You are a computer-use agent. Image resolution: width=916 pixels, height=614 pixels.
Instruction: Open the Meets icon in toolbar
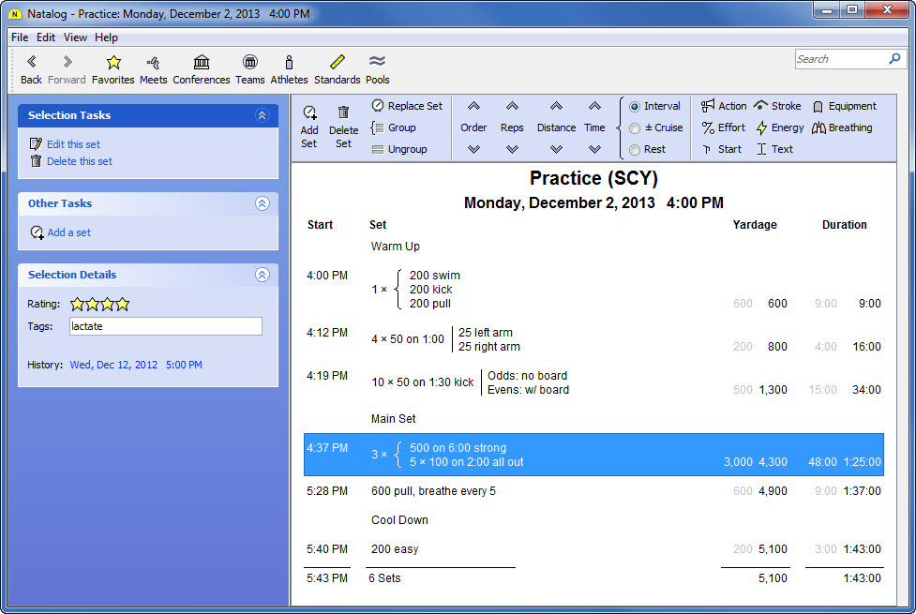[x=153, y=63]
